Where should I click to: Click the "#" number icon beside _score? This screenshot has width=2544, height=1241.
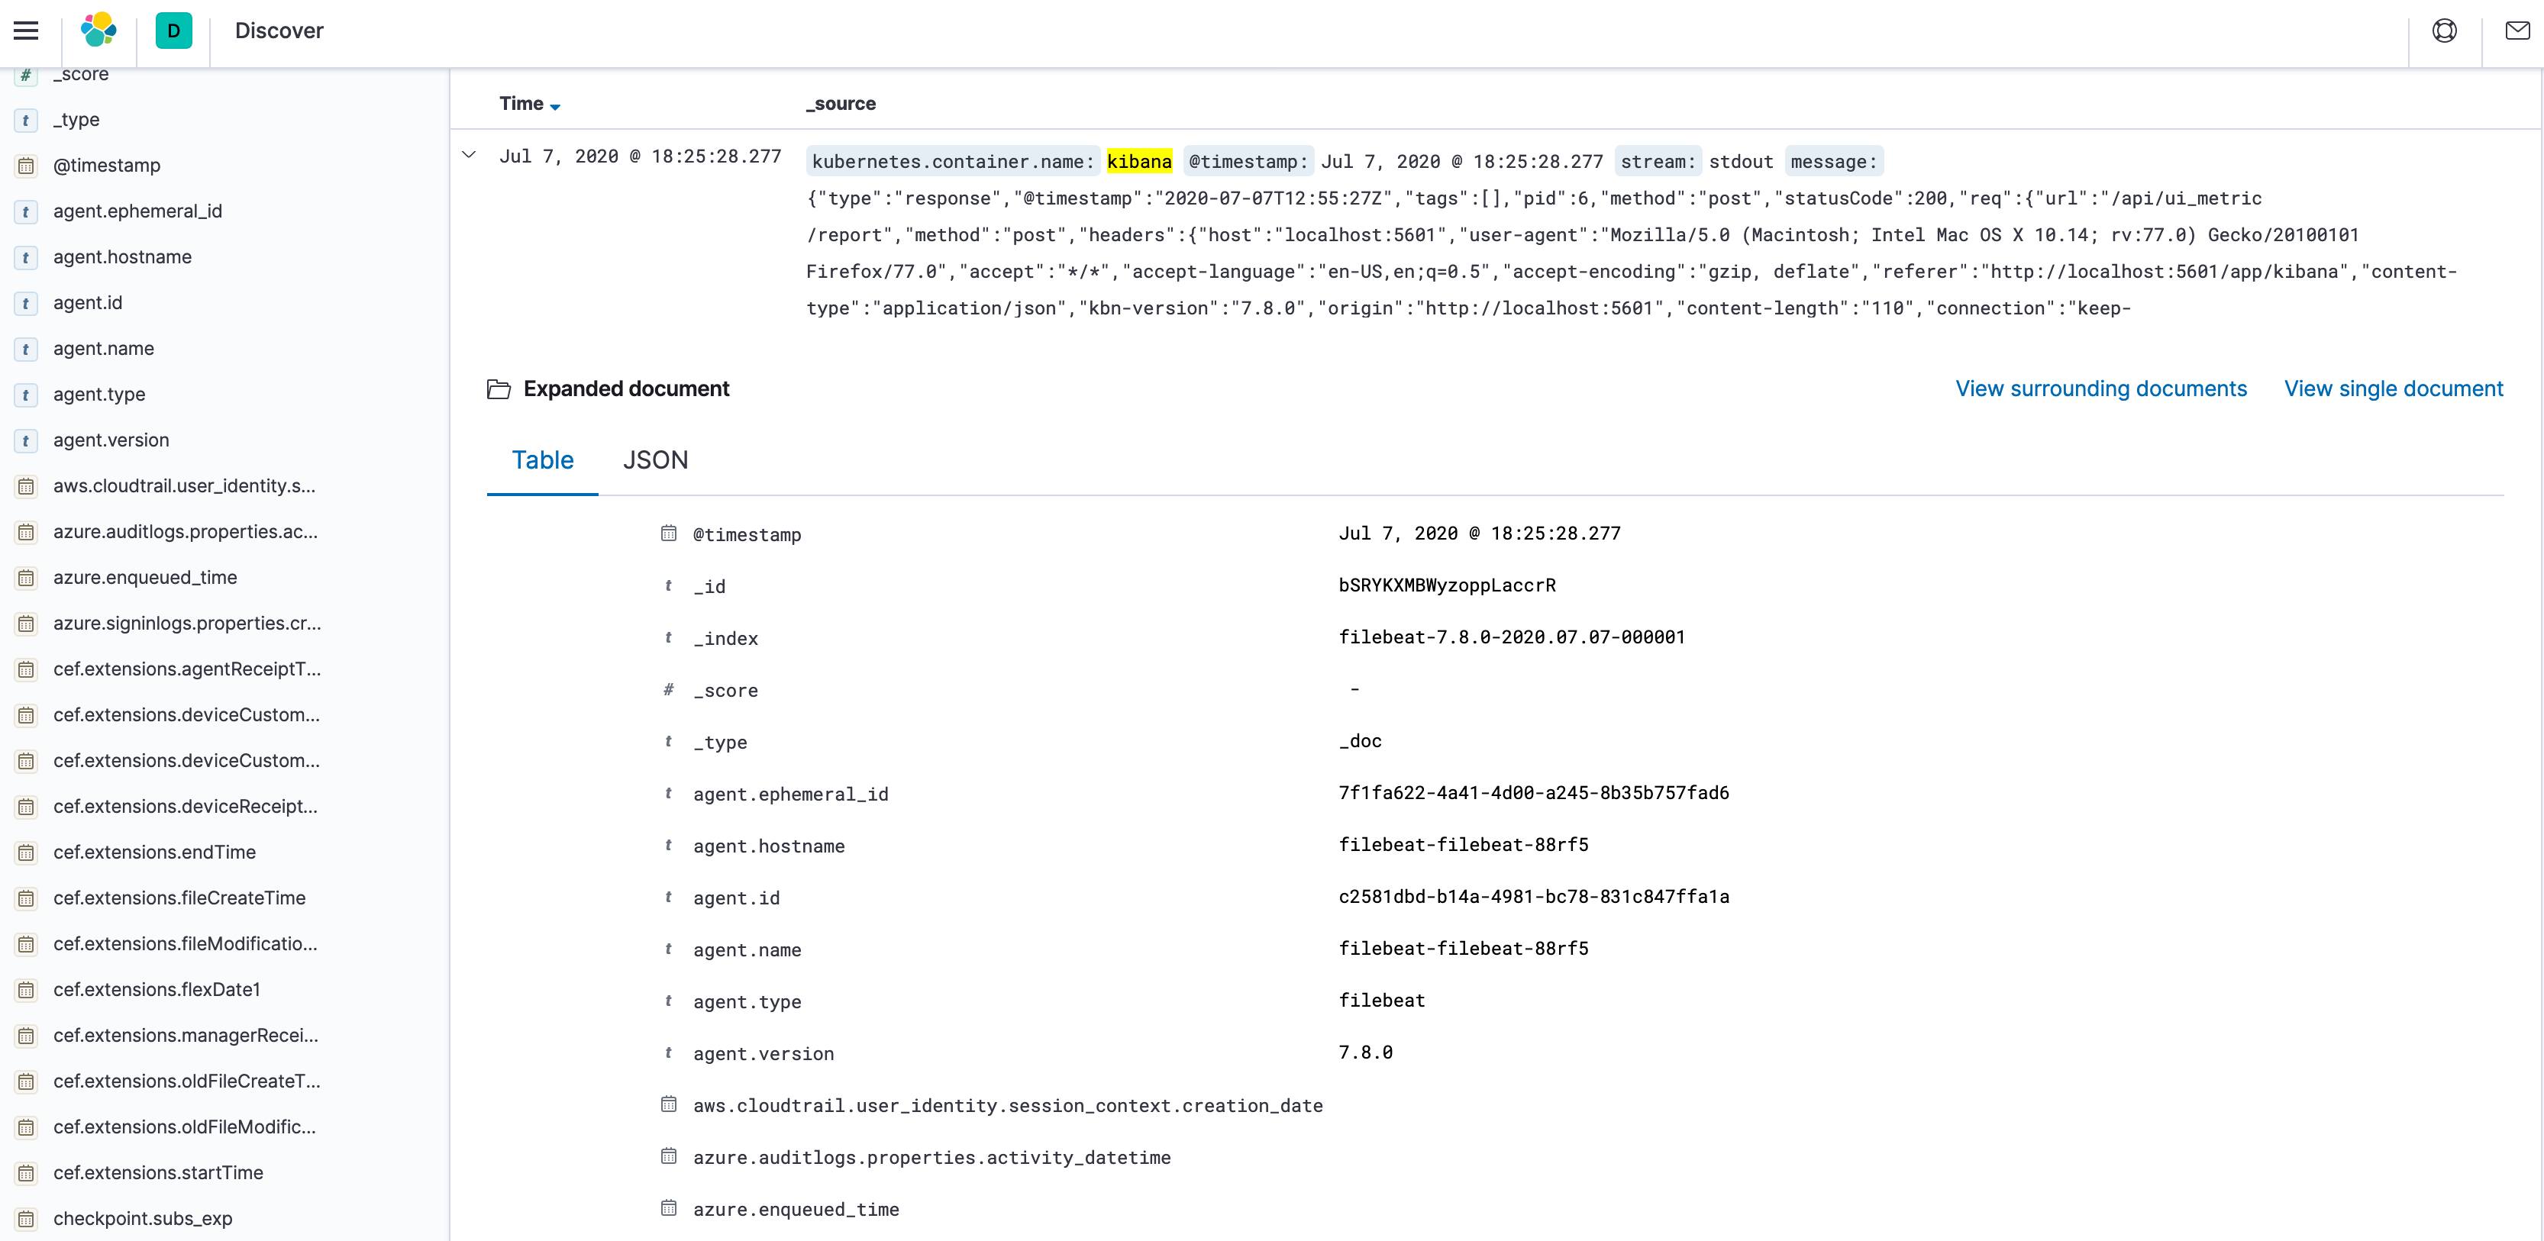[24, 73]
